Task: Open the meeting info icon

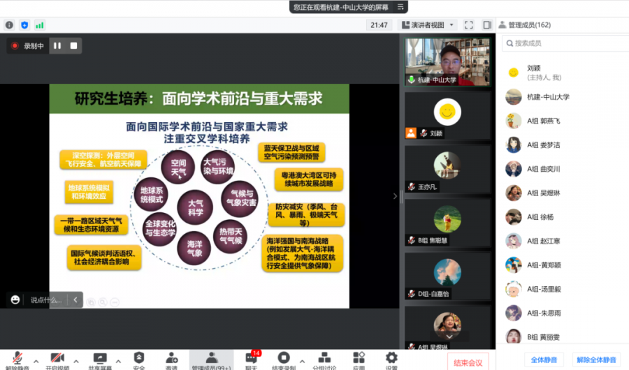Action: (9, 25)
